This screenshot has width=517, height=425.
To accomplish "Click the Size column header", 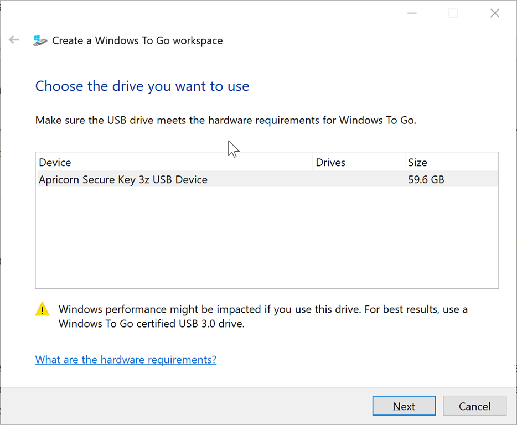I will tap(417, 163).
